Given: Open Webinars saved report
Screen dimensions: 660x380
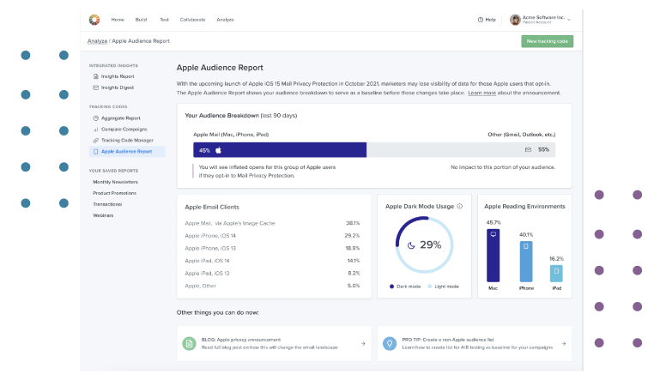Looking at the screenshot, I should tap(103, 215).
